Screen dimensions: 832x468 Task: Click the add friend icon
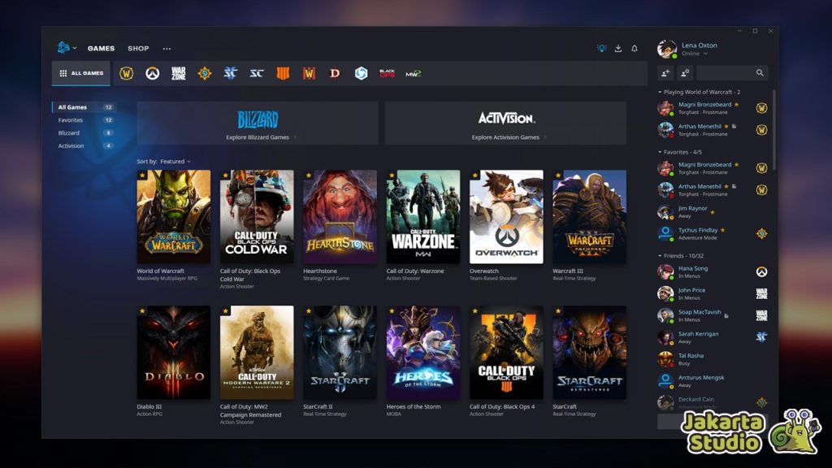tap(665, 72)
